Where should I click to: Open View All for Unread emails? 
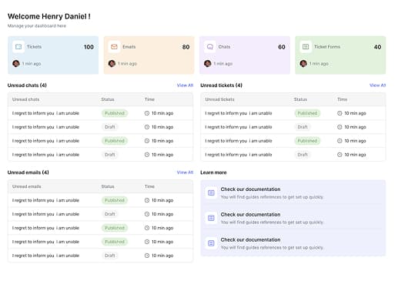[x=185, y=172]
